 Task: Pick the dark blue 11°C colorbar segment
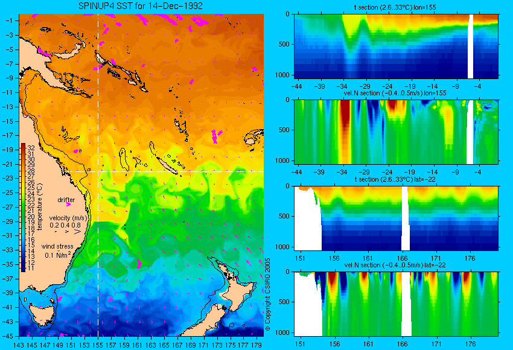coord(23,269)
